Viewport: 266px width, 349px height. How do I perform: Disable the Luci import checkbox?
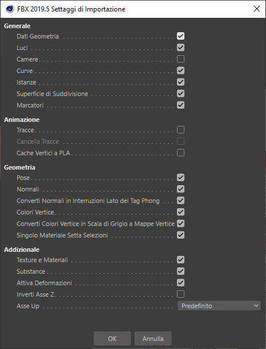(180, 47)
